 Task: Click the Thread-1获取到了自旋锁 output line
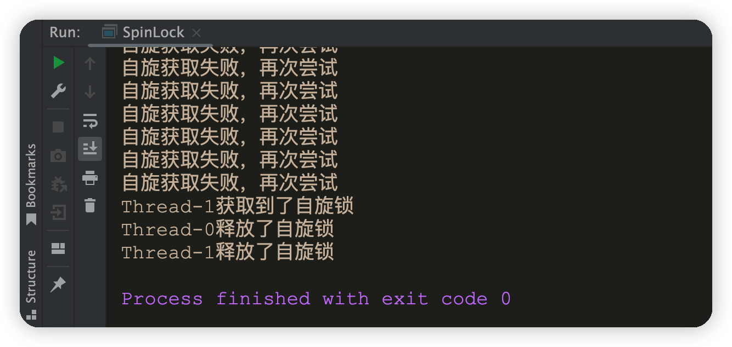tap(238, 206)
